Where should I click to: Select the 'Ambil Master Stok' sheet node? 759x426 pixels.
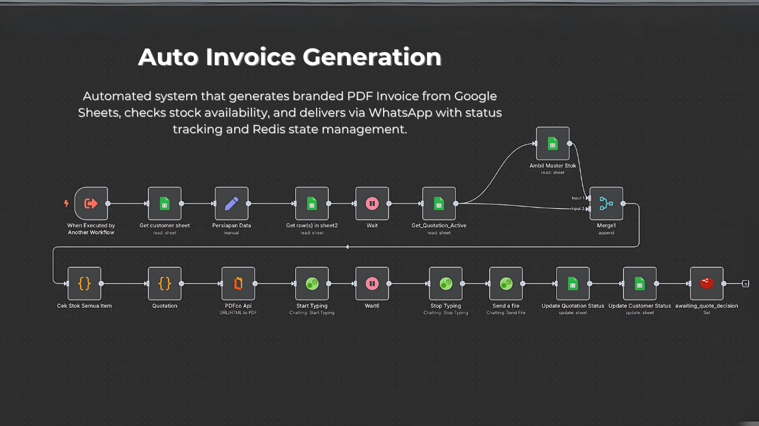[553, 143]
